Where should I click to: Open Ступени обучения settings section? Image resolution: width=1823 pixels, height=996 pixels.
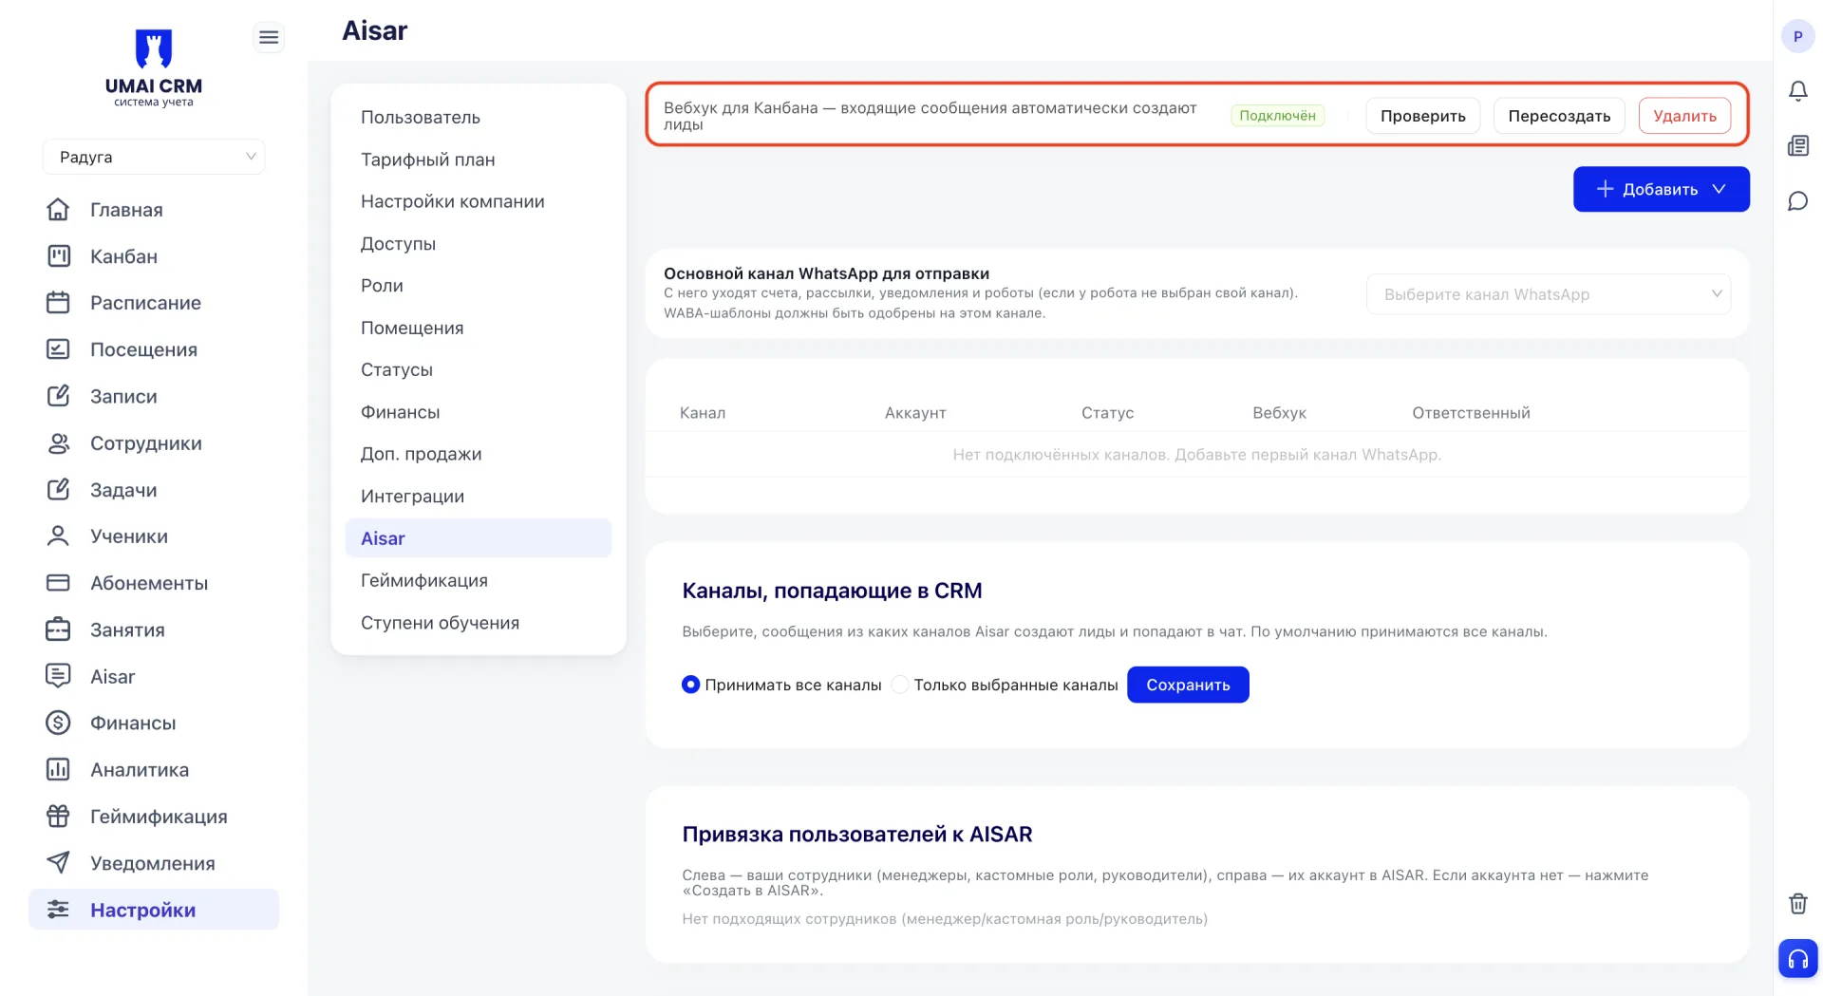click(x=479, y=623)
